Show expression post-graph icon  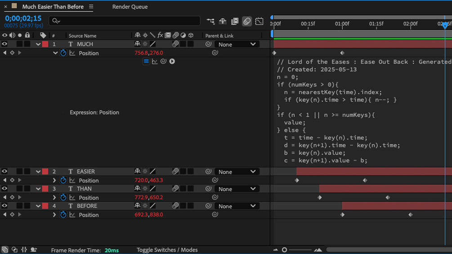coord(155,61)
